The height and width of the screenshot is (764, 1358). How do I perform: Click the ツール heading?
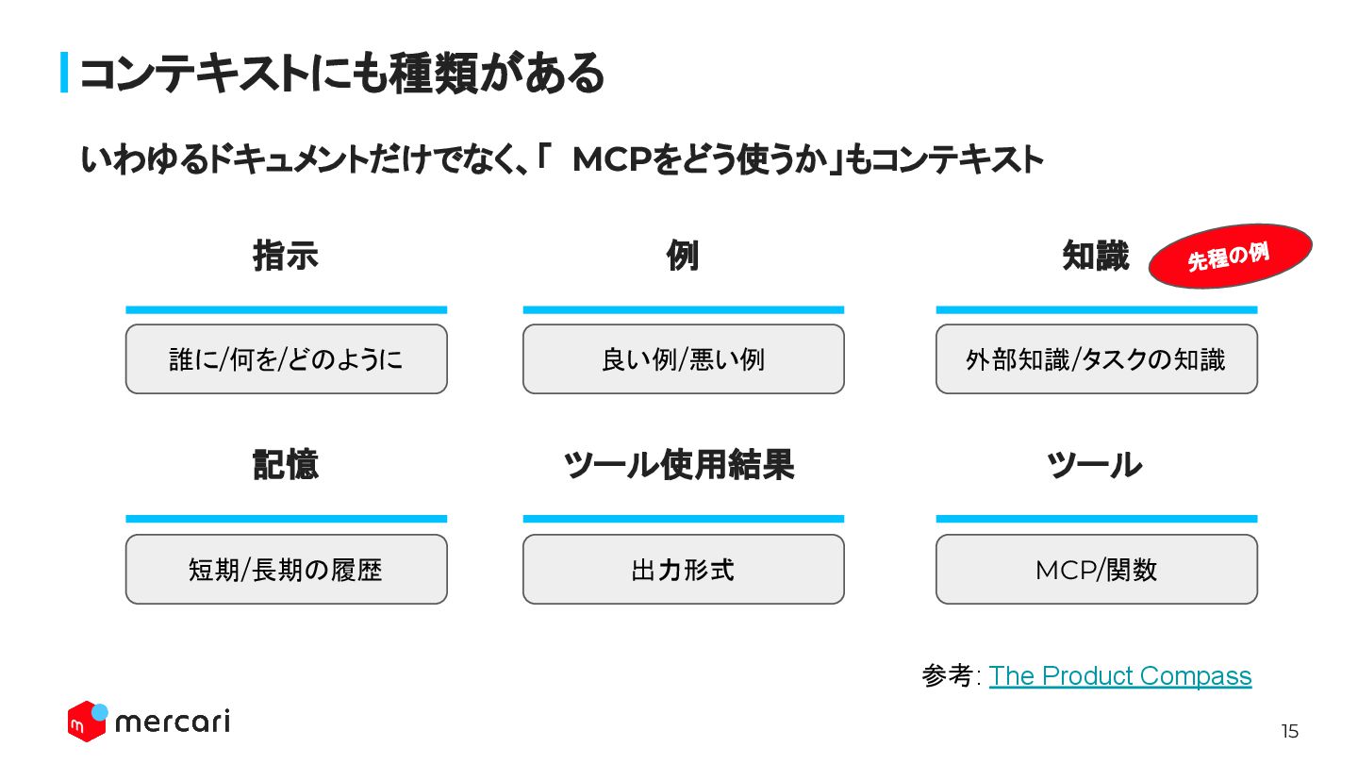coord(1095,465)
